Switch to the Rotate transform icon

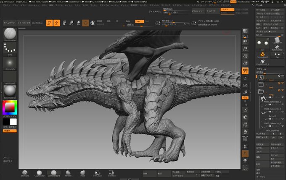tap(78, 23)
